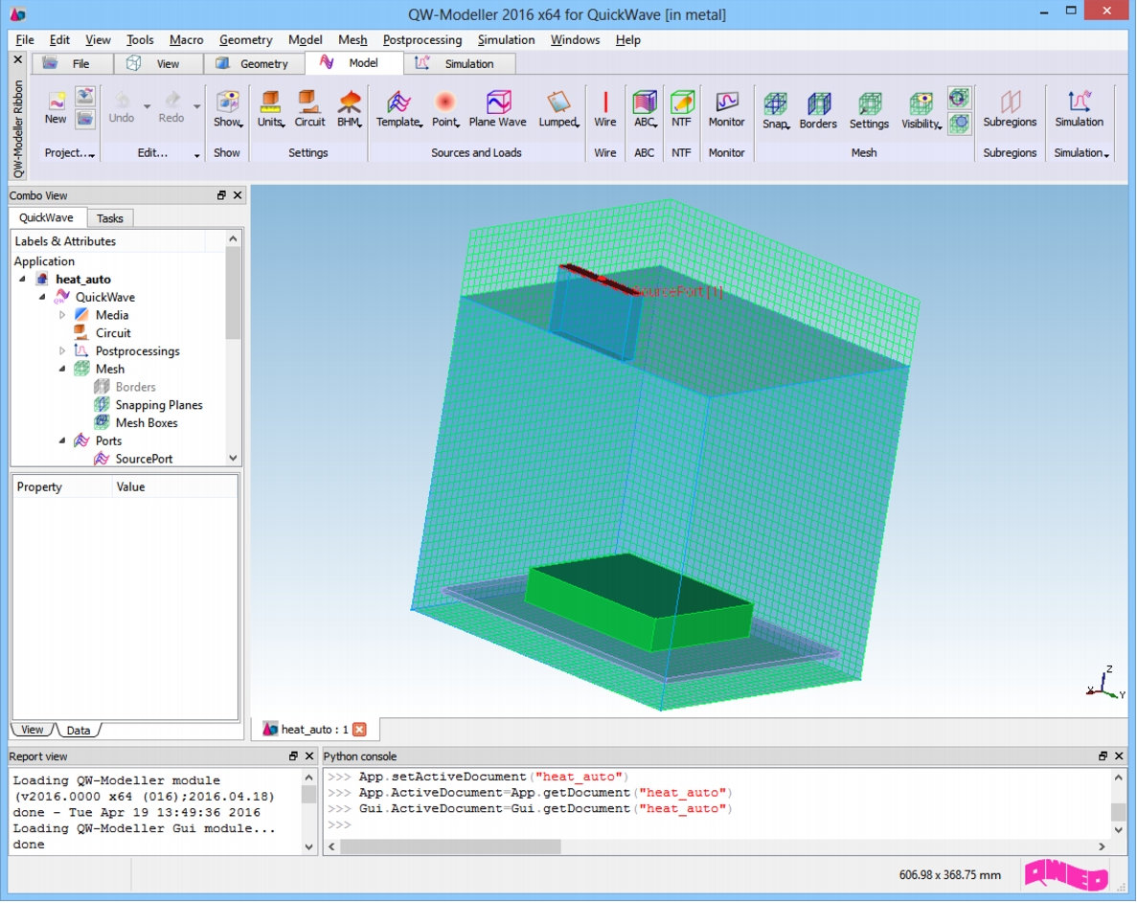The width and height of the screenshot is (1137, 903).
Task: Open the Macro menu
Action: [x=187, y=40]
